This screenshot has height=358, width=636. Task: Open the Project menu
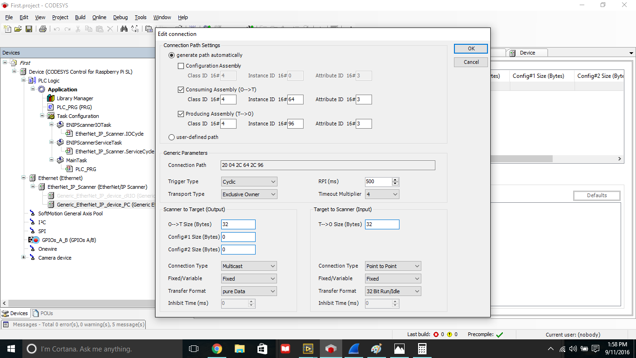(x=60, y=17)
